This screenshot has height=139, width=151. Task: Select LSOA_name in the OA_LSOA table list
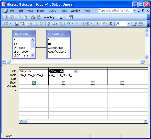point(21,55)
